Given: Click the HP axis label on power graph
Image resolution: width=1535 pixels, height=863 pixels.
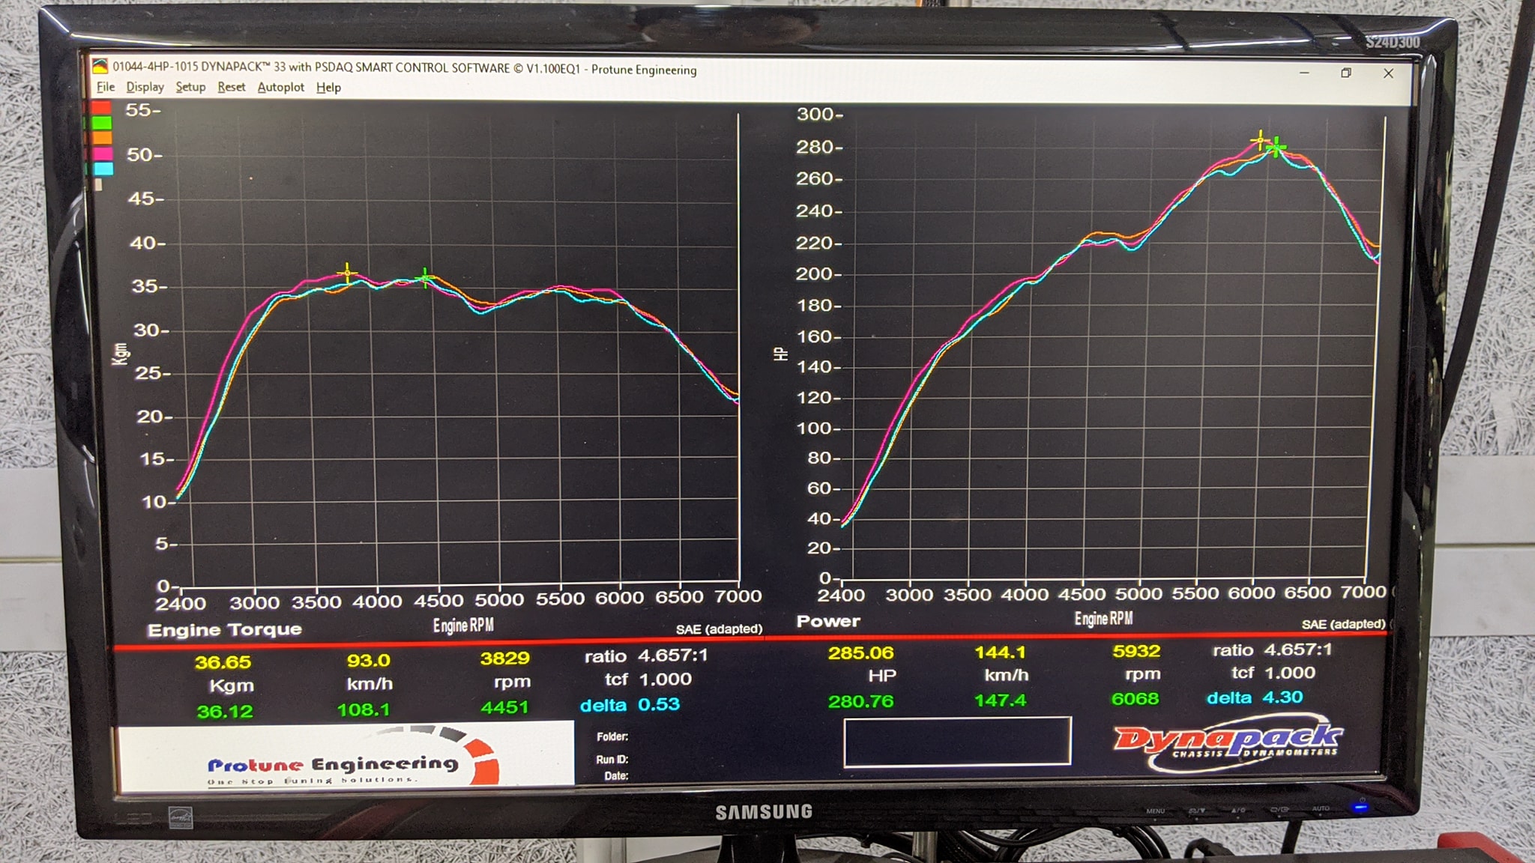Looking at the screenshot, I should coord(780,354).
